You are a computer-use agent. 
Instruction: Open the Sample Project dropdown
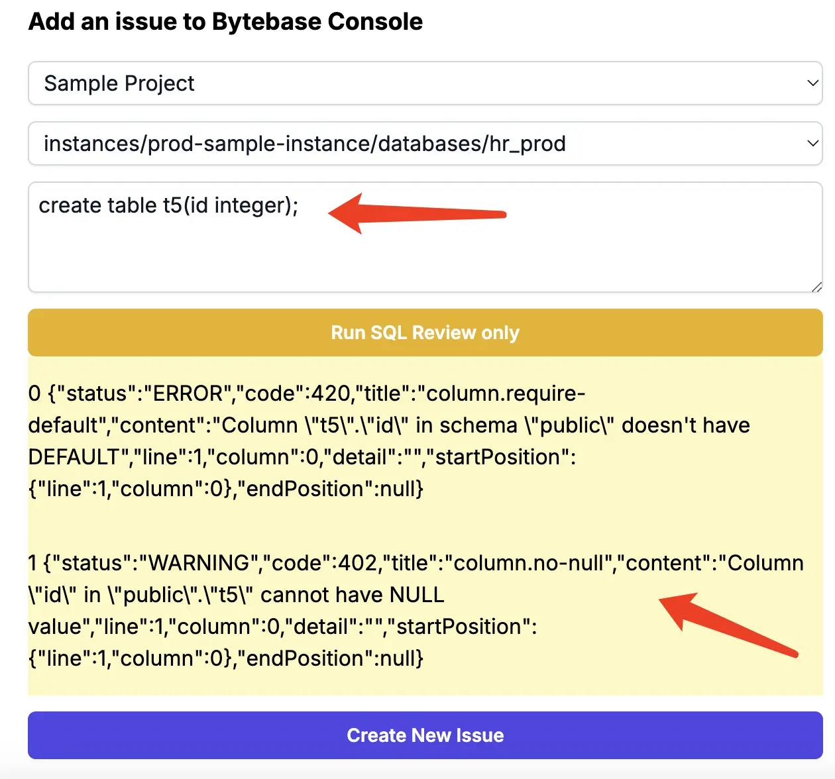tap(425, 83)
